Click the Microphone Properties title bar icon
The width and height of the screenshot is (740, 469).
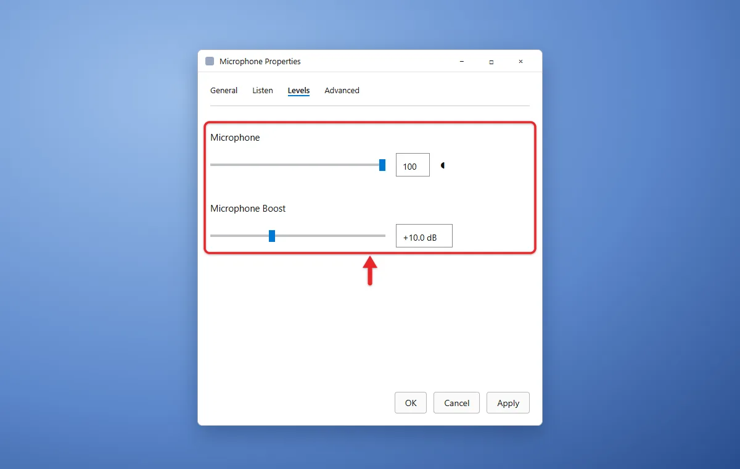tap(210, 61)
